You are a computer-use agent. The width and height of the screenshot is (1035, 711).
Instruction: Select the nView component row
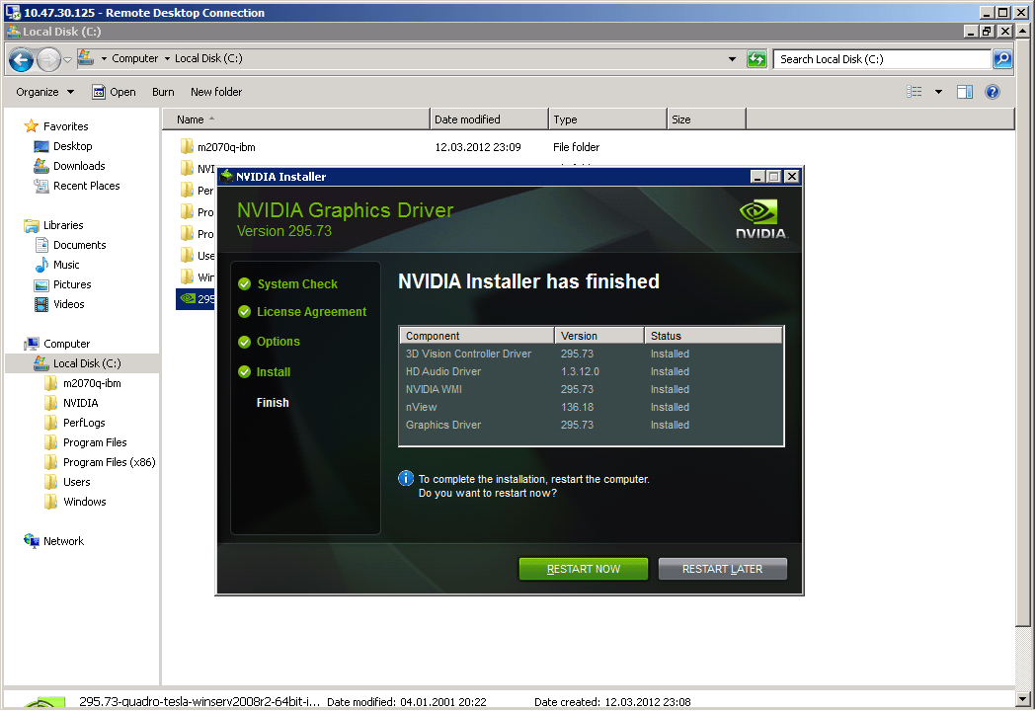tap(591, 407)
